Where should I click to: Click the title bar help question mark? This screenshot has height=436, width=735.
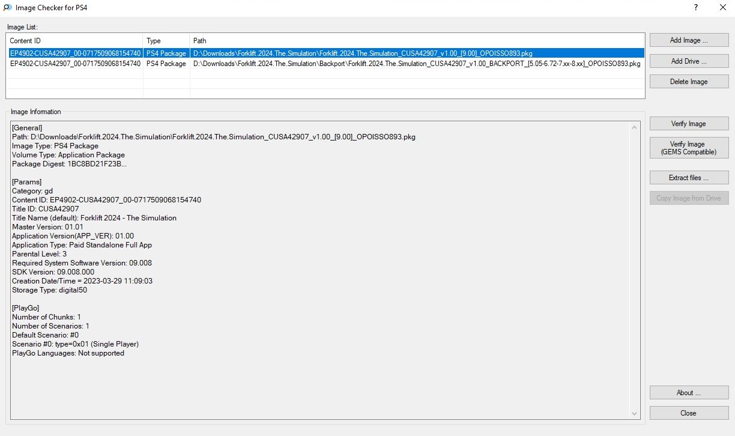(696, 8)
